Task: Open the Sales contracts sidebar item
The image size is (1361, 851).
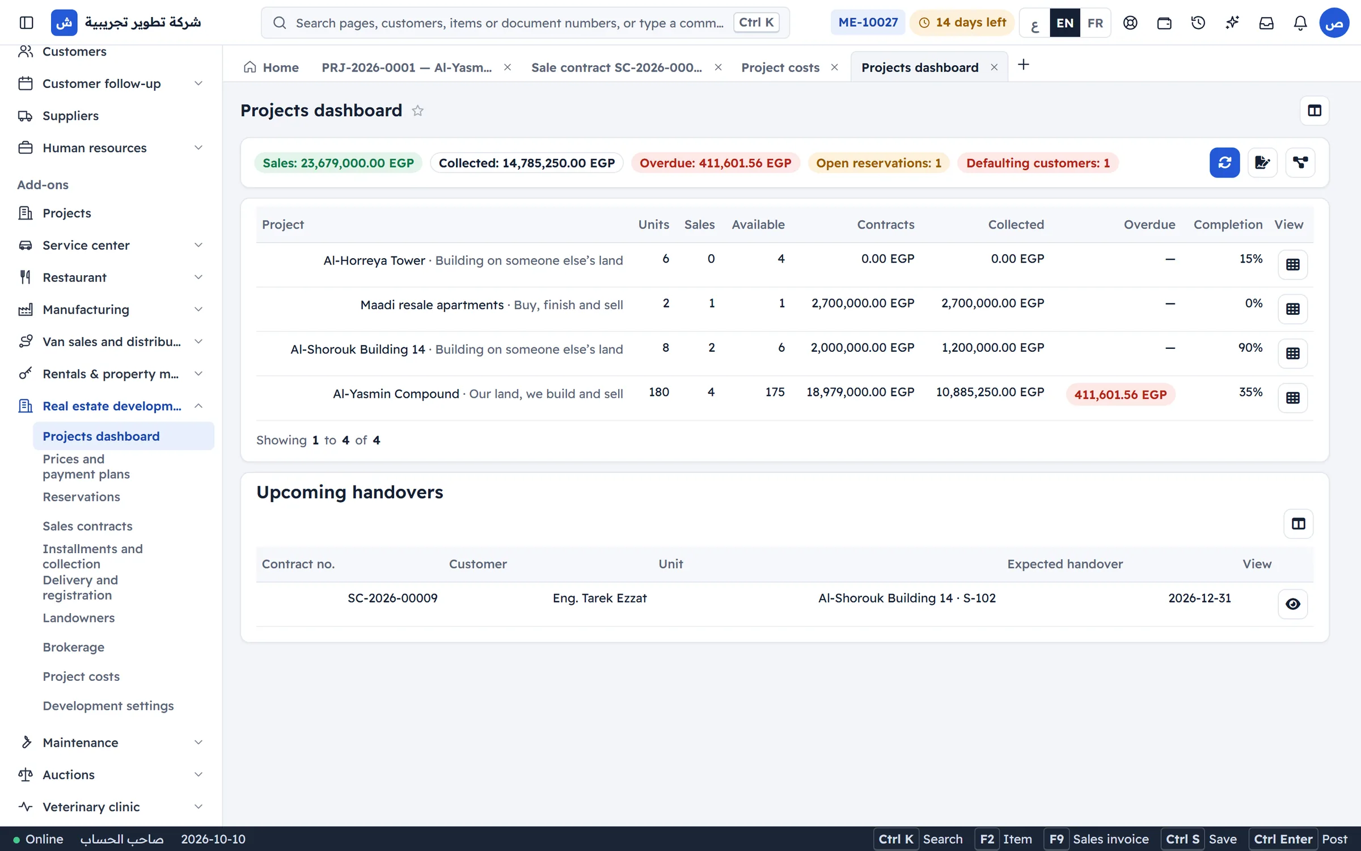Action: pos(87,526)
